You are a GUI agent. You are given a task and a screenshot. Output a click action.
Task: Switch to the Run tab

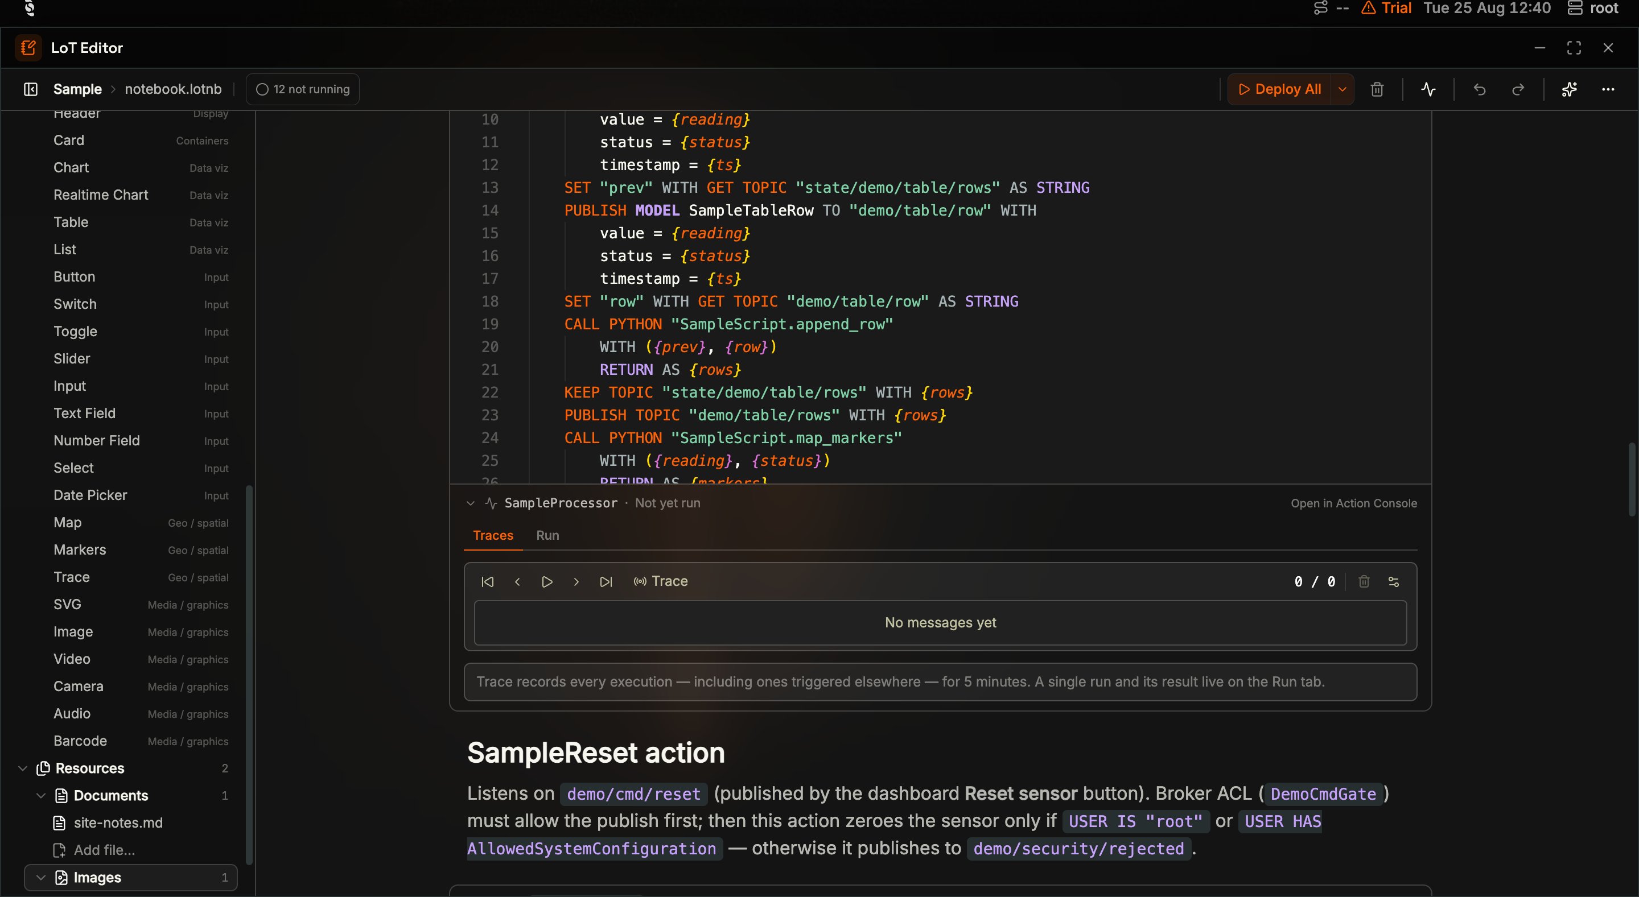coord(547,535)
